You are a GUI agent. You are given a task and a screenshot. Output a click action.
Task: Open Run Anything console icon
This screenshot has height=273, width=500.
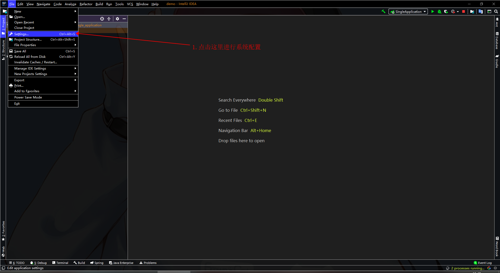click(x=489, y=11)
